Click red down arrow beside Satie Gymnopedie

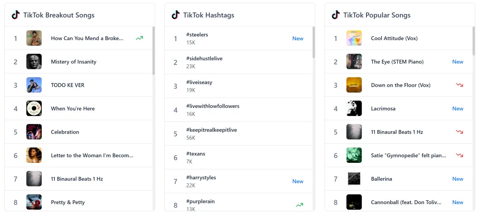click(x=459, y=155)
